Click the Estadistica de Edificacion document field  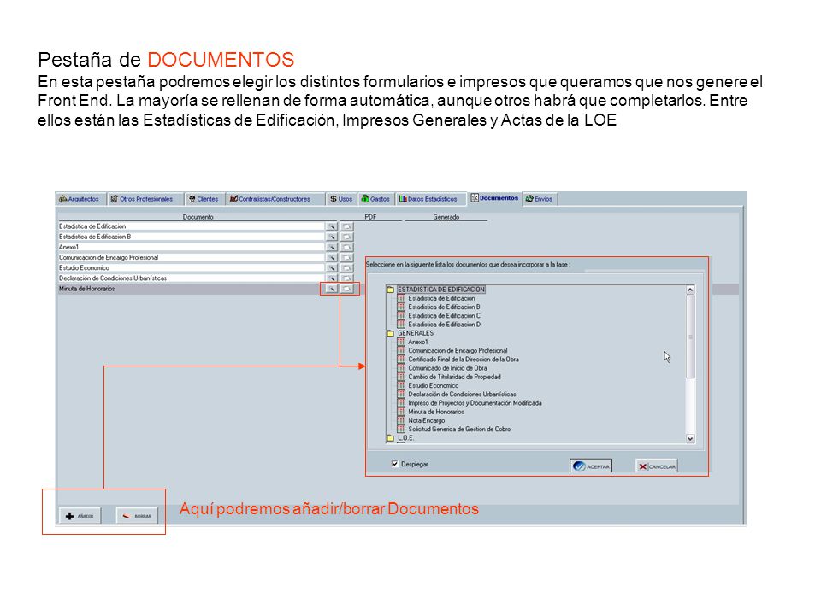pyautogui.click(x=191, y=226)
